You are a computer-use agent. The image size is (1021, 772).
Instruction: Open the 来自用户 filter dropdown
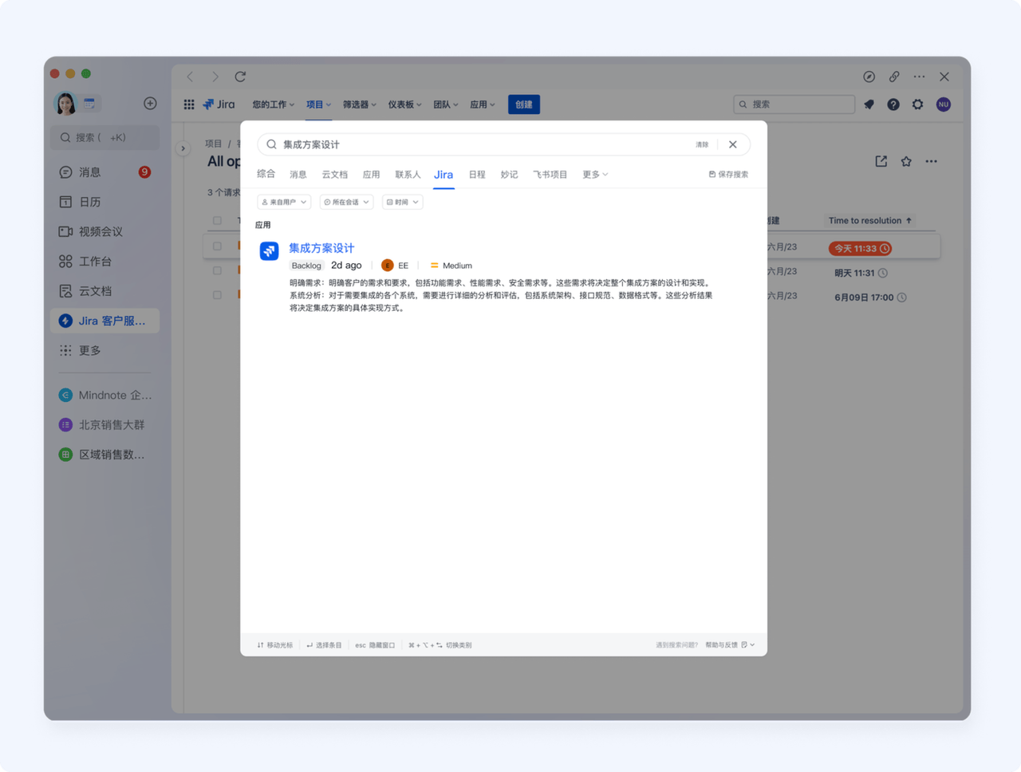click(x=284, y=202)
